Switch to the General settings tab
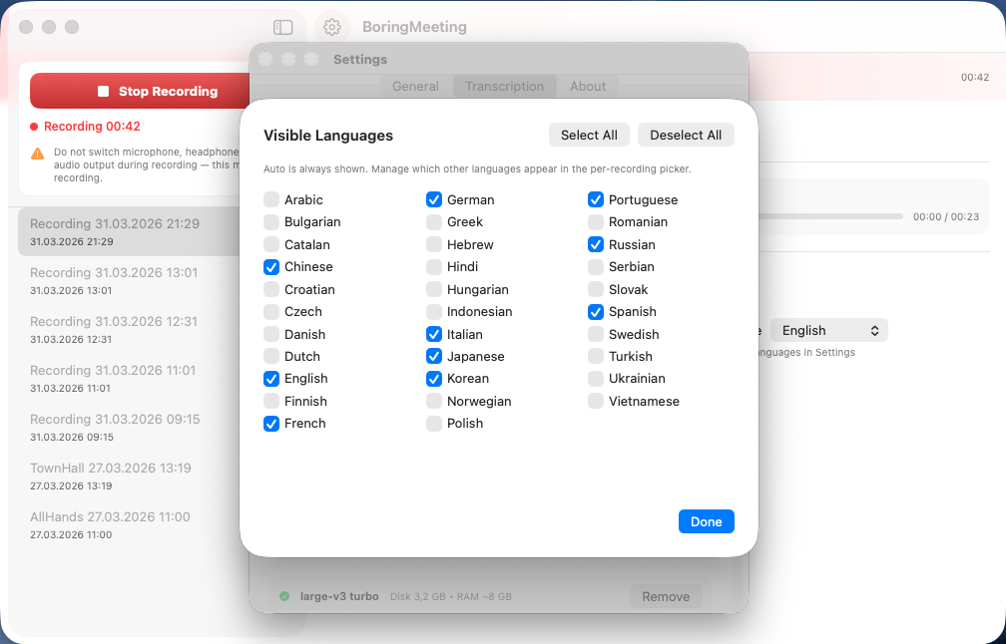The image size is (1006, 644). (415, 87)
